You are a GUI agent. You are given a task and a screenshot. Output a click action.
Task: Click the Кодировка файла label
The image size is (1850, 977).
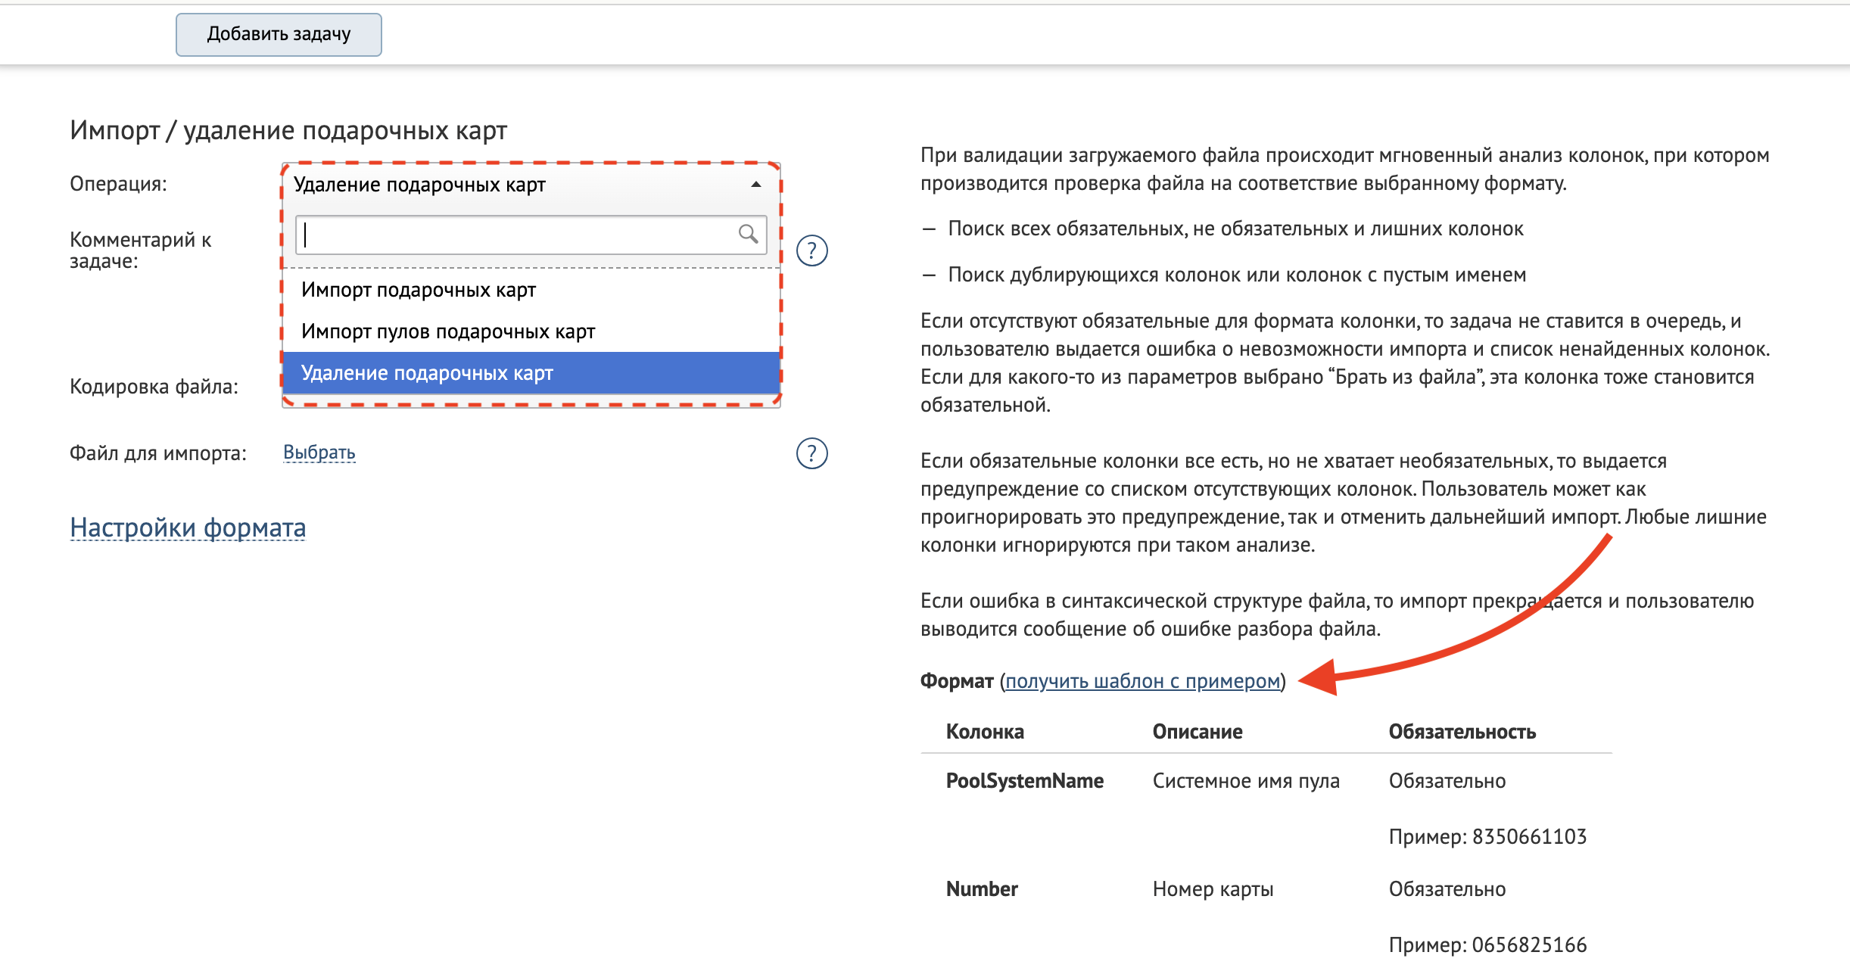pyautogui.click(x=154, y=387)
